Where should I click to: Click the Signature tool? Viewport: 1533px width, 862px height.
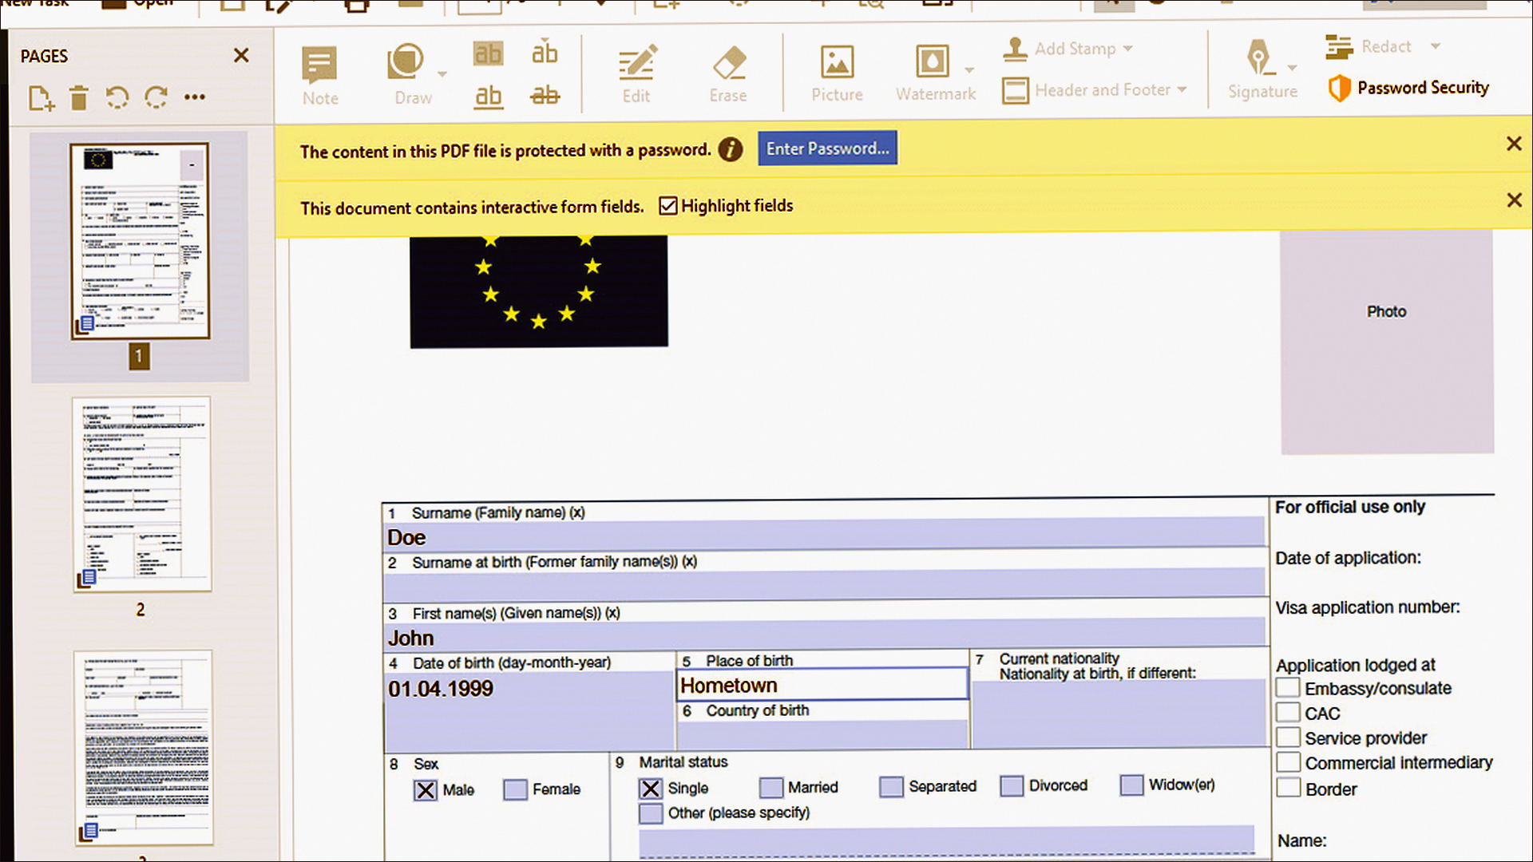coord(1262,70)
